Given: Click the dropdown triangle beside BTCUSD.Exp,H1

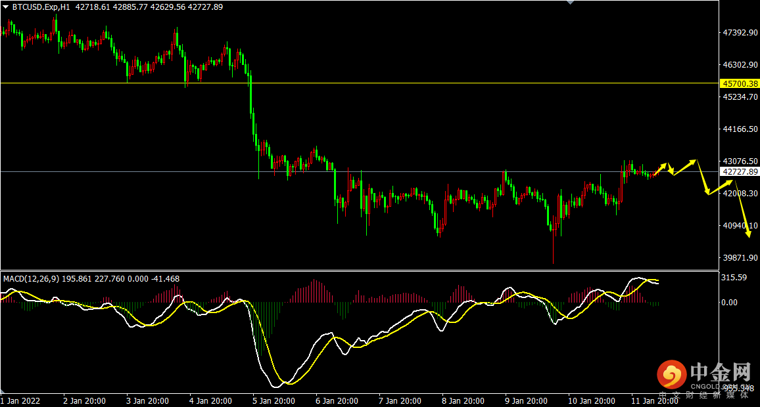Looking at the screenshot, I should click(5, 7).
